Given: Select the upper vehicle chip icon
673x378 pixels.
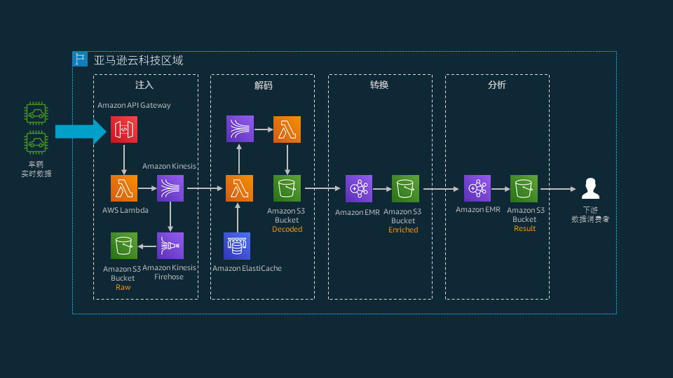Looking at the screenshot, I should (36, 113).
